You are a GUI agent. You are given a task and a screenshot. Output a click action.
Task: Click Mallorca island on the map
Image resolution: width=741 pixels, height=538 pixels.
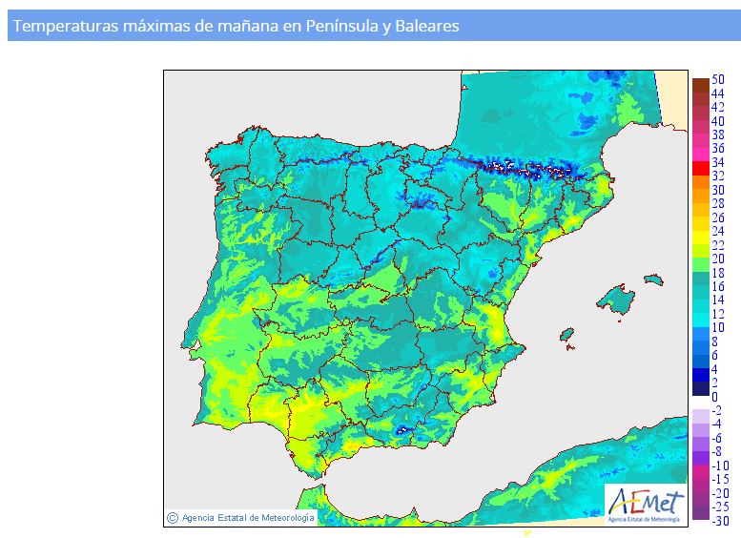[x=616, y=300]
